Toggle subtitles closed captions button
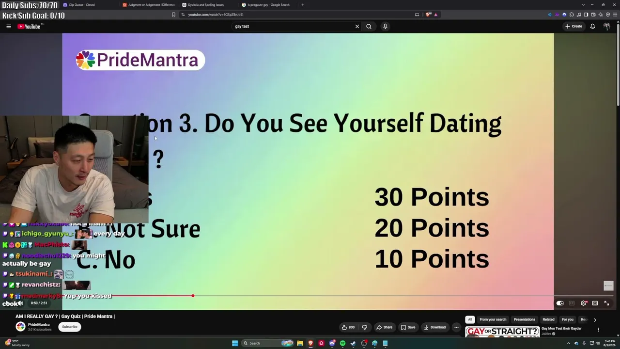 [572, 303]
